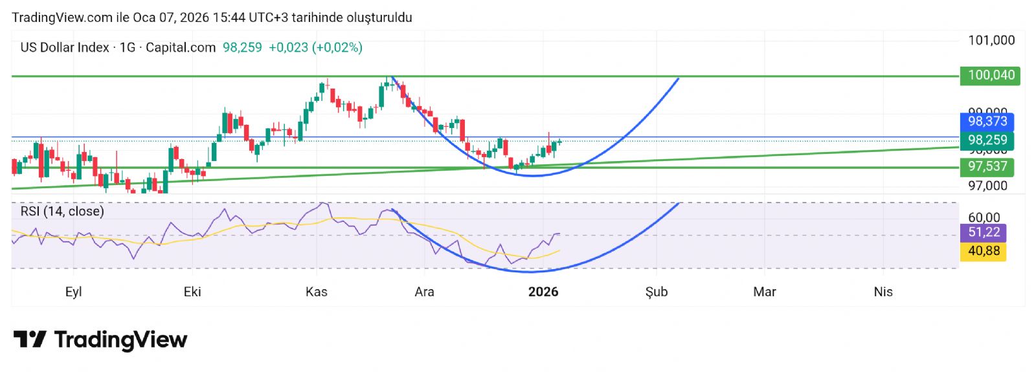Select the green 100,040 price label
This screenshot has width=1036, height=372.
[990, 75]
